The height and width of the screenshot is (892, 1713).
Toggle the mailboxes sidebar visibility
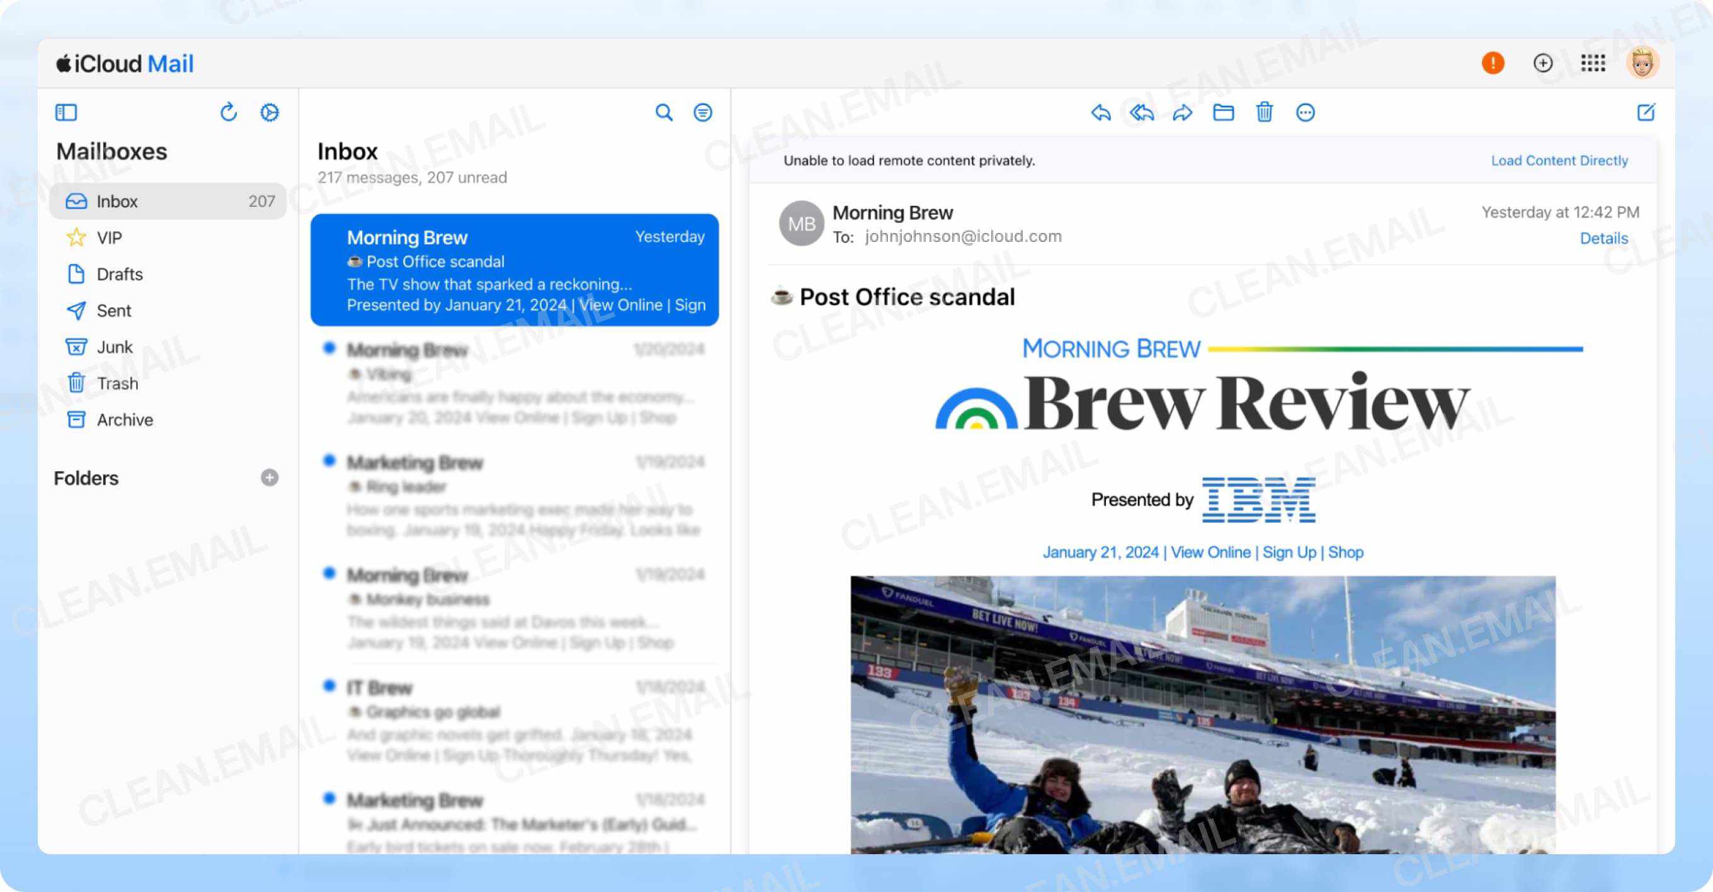point(66,112)
